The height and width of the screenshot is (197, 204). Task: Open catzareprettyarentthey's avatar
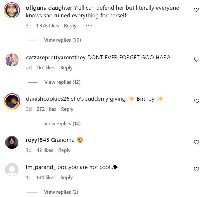coord(12,60)
